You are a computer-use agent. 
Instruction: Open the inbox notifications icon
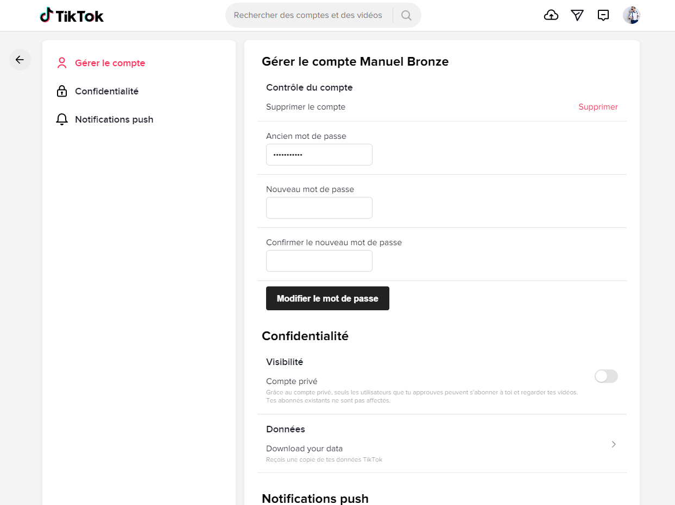[x=603, y=15]
